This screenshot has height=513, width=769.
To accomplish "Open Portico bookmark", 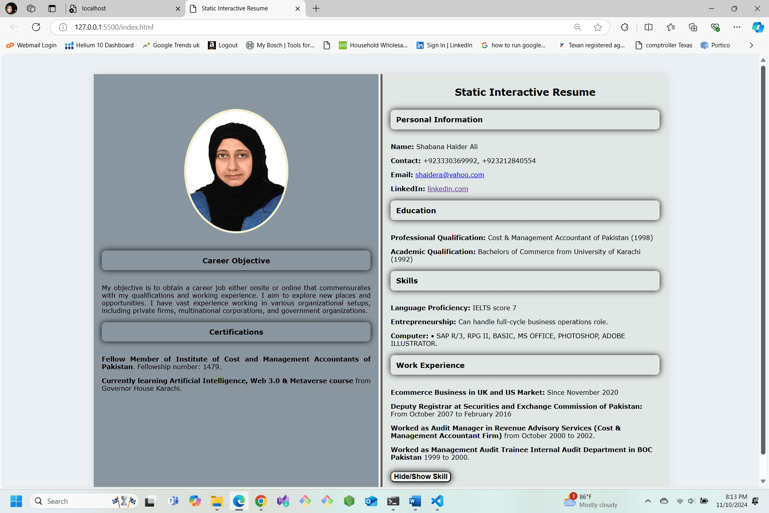I will (715, 45).
